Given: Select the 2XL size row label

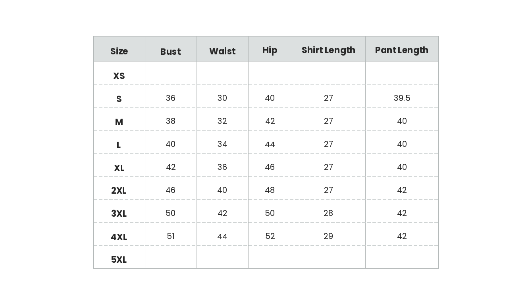Looking at the screenshot, I should tap(119, 190).
